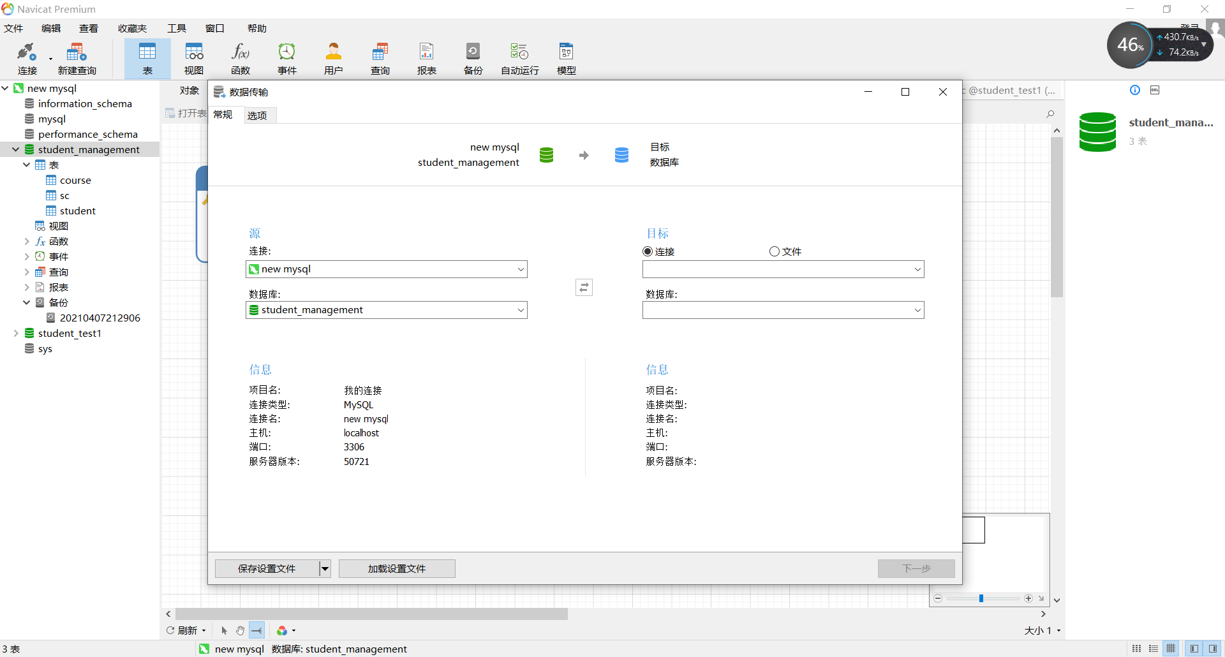Viewport: 1225px width, 657px height.
Task: Click the Save Settings File button
Action: (267, 568)
